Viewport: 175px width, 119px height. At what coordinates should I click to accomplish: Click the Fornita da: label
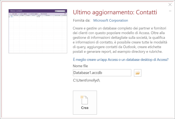pyautogui.click(x=82, y=20)
